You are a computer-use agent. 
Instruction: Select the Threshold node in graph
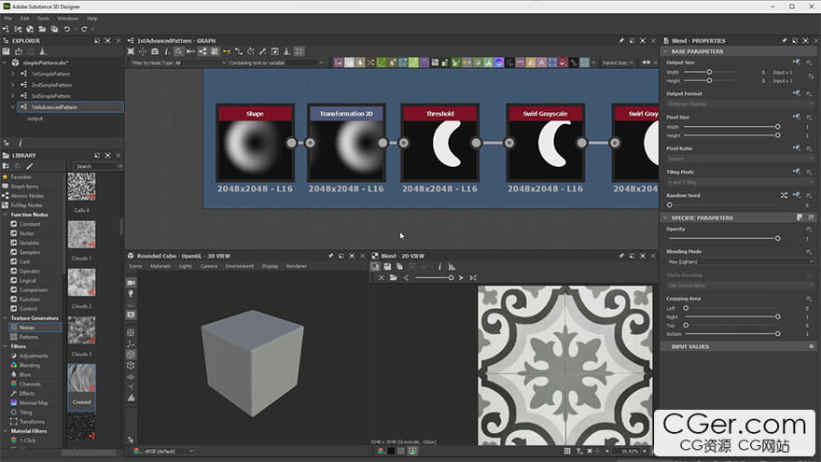(x=439, y=143)
